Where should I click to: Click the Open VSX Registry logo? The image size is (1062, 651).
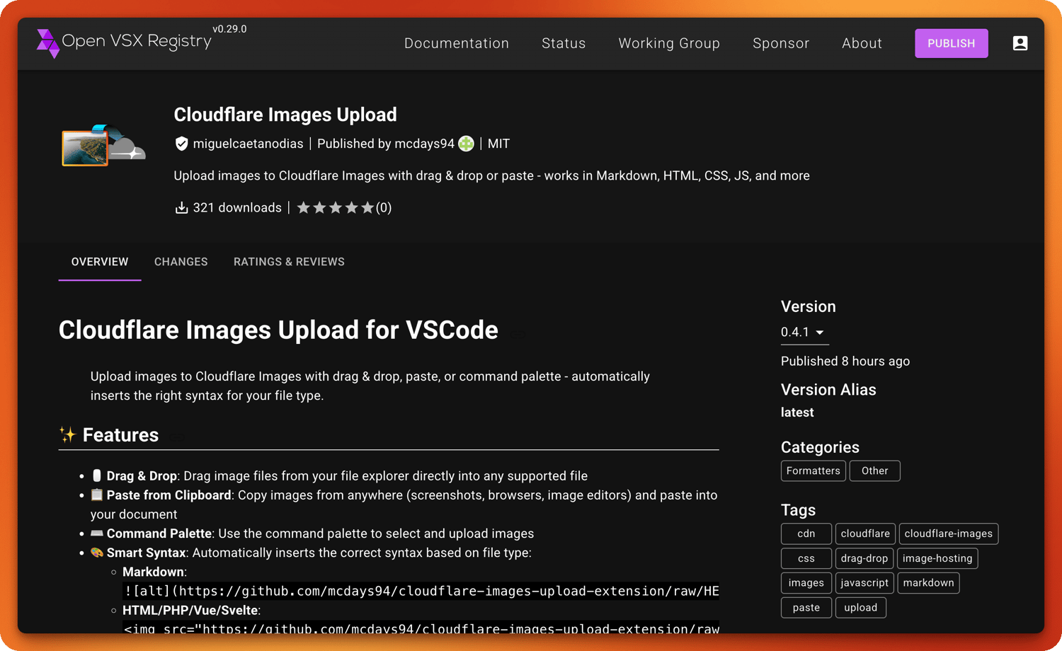pyautogui.click(x=124, y=42)
